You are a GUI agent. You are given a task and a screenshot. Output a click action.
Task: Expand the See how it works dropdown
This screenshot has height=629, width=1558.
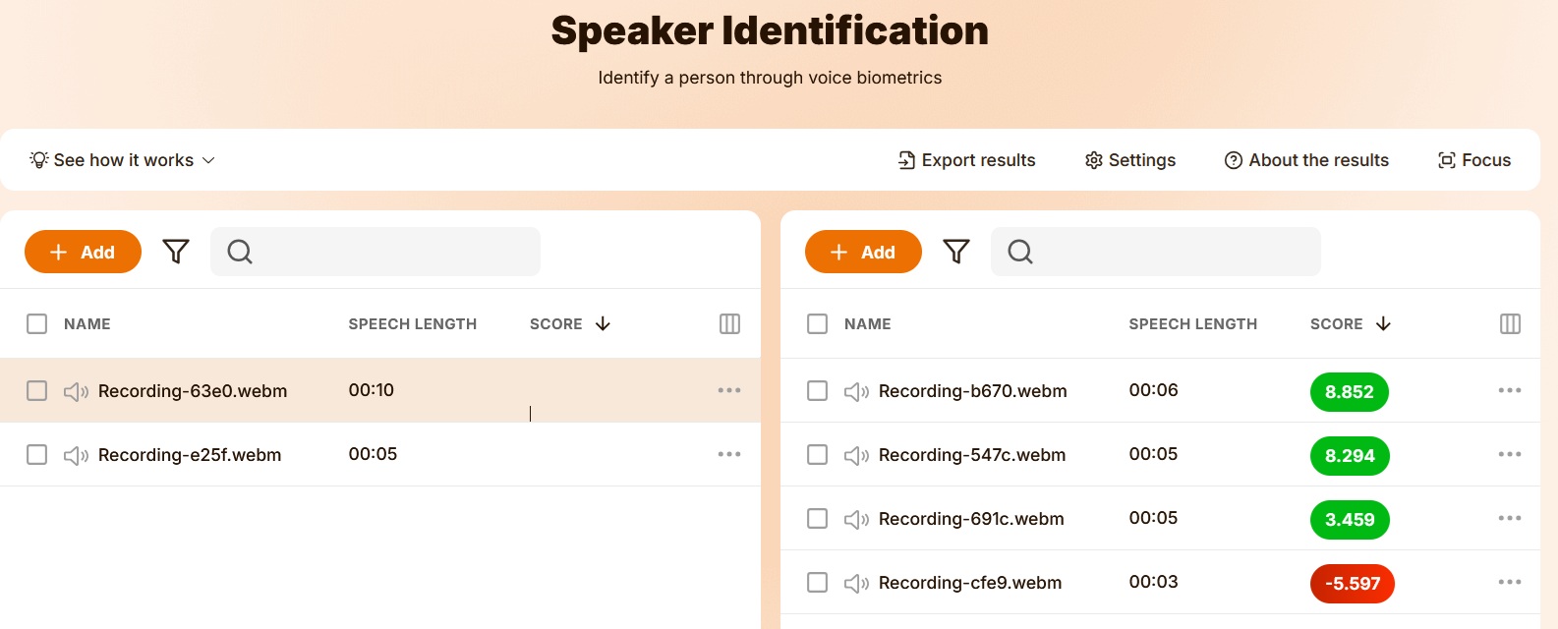pos(123,160)
